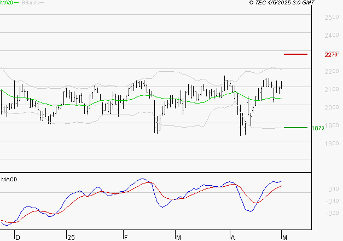Click the green support line marker

pos(295,128)
